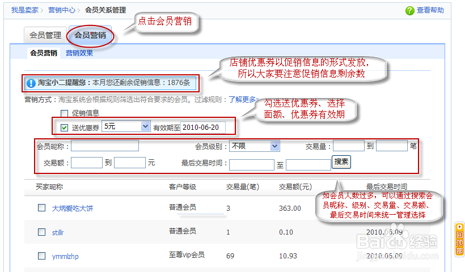Viewport: 465px width, 272px height.
Task: Click the 交易额(元) column header
Action: 295,187
